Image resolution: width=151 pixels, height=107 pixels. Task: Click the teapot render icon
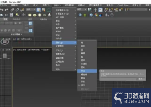(x=2, y=15)
